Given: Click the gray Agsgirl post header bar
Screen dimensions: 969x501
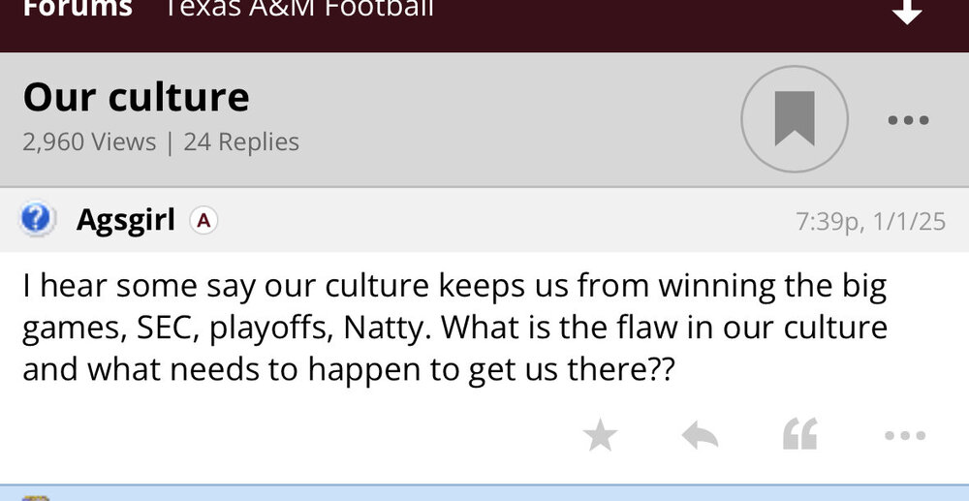Looking at the screenshot, I should tap(484, 220).
